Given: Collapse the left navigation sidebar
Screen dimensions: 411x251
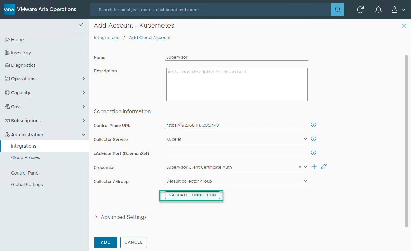Looking at the screenshot, I should (81, 25).
